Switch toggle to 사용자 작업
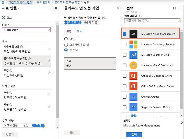This screenshot has width=184, height=139. [90, 22]
